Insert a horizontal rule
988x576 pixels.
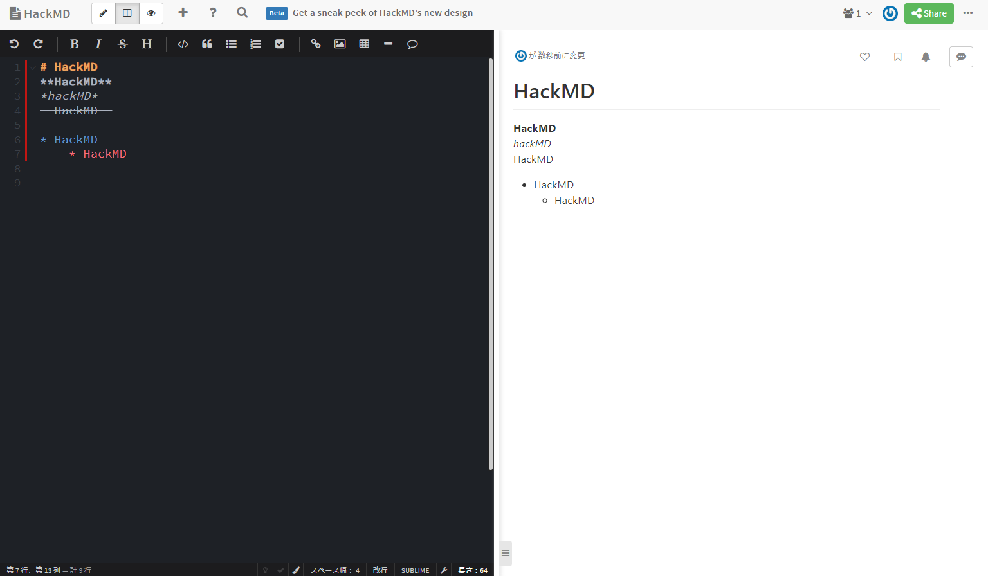(x=388, y=44)
